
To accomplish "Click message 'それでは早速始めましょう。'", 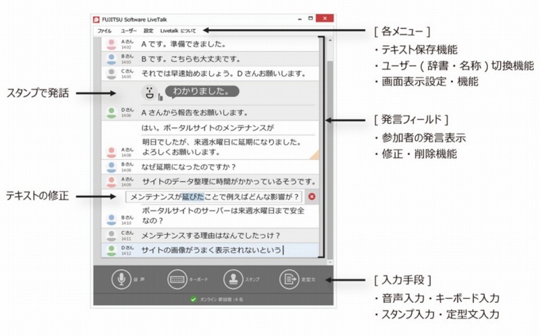I will pos(223,74).
